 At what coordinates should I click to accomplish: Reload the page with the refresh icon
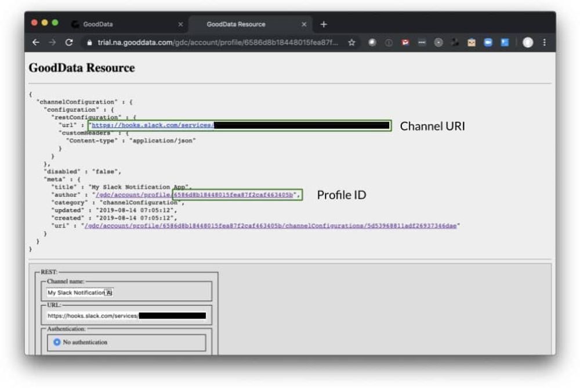point(69,42)
